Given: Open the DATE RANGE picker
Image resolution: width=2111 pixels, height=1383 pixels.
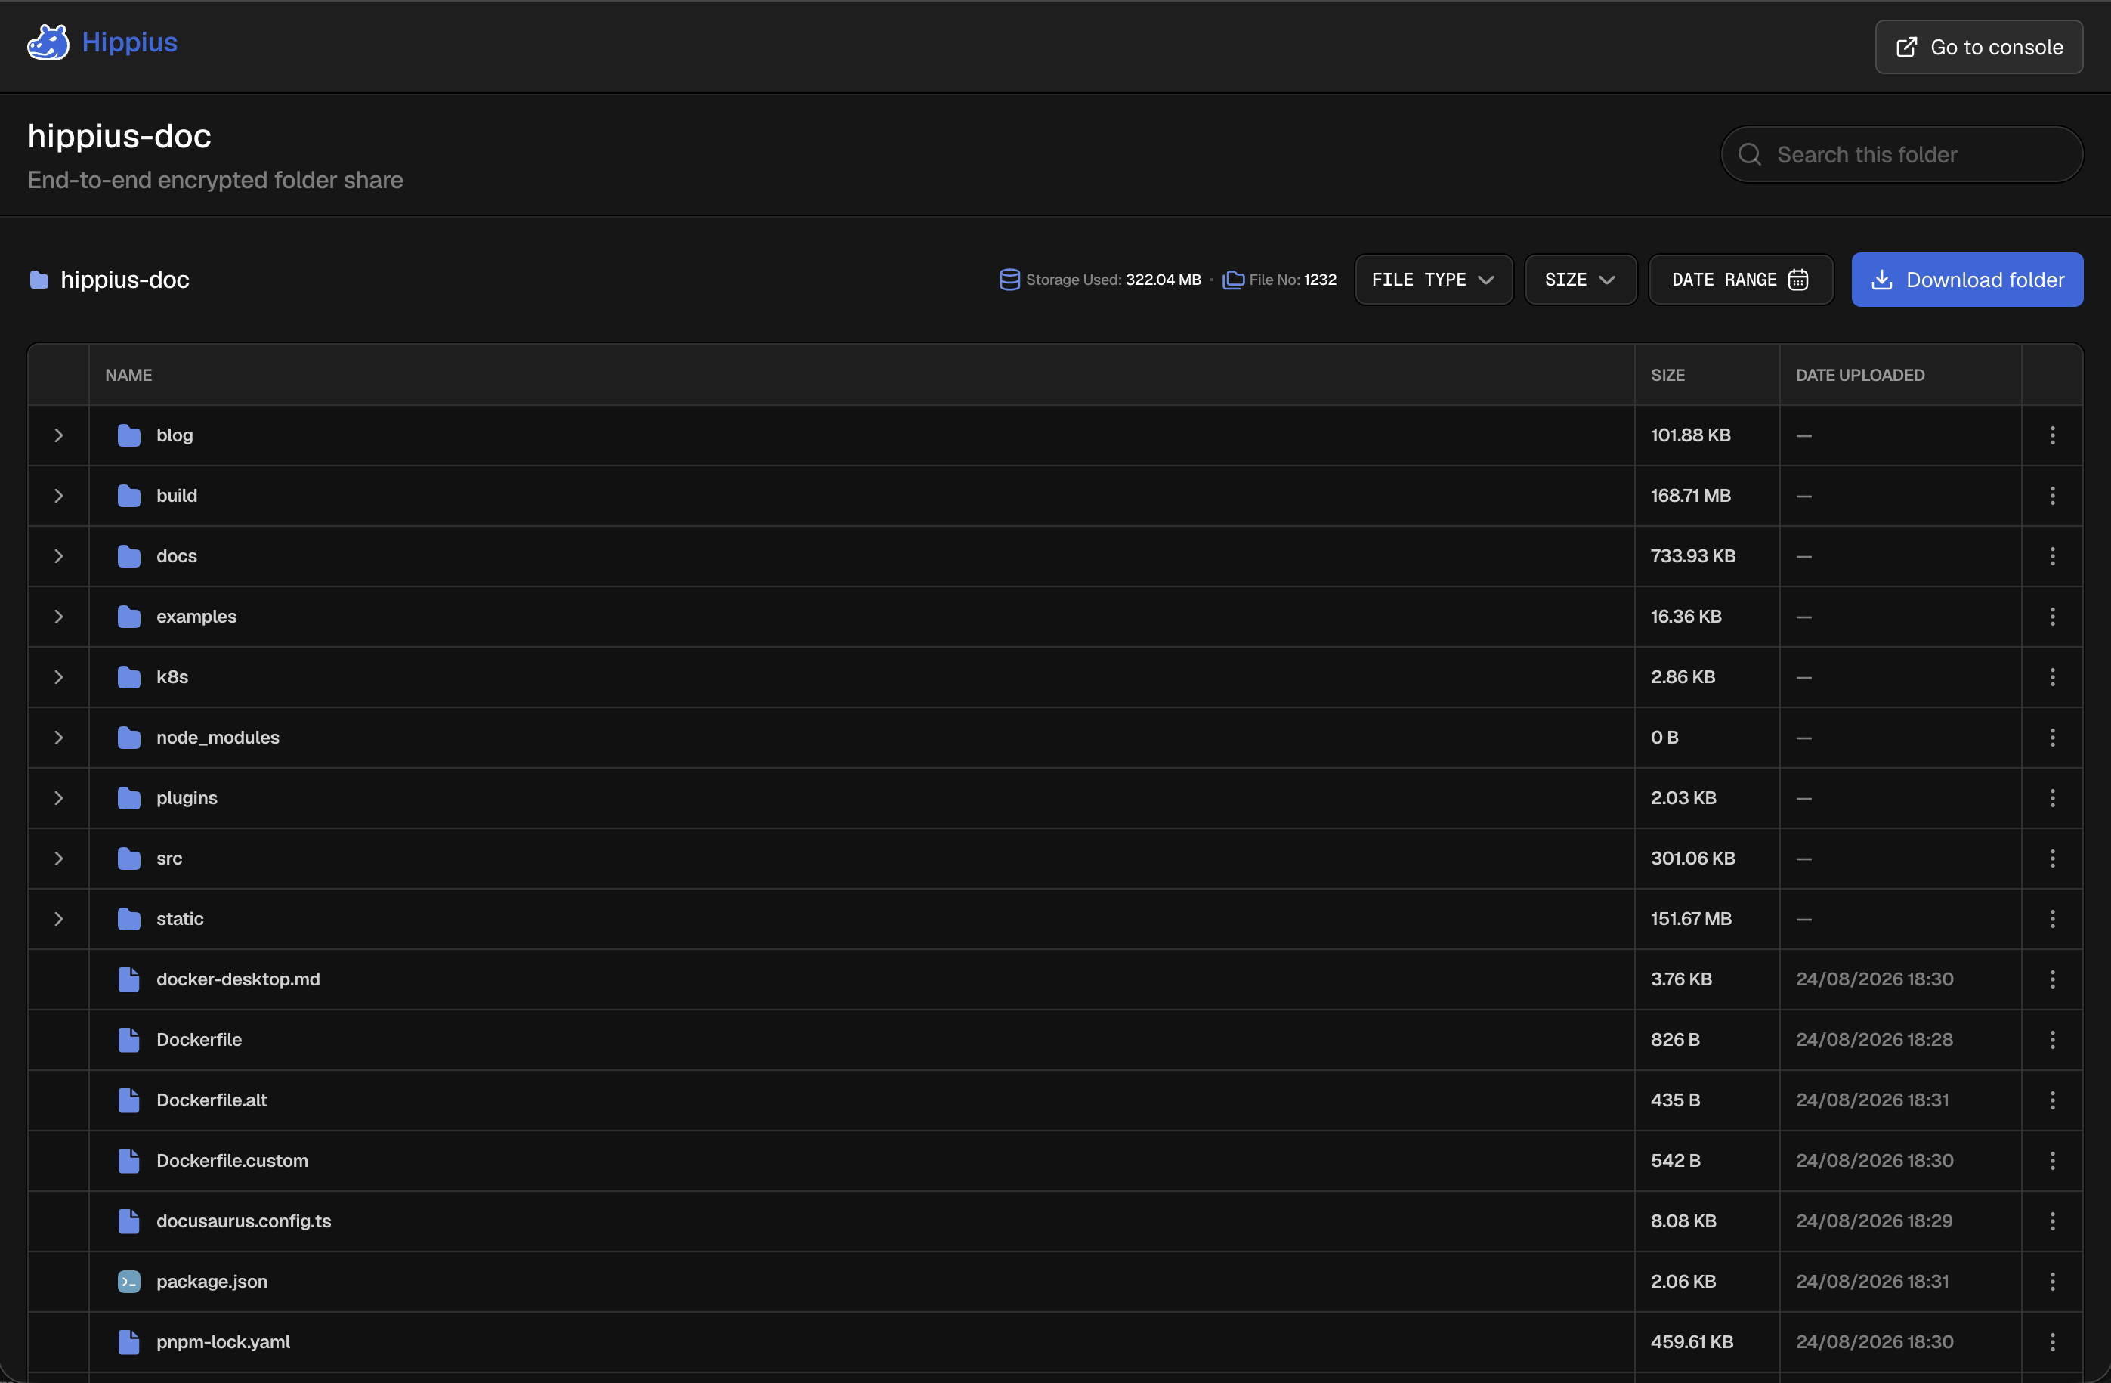Looking at the screenshot, I should pos(1740,280).
